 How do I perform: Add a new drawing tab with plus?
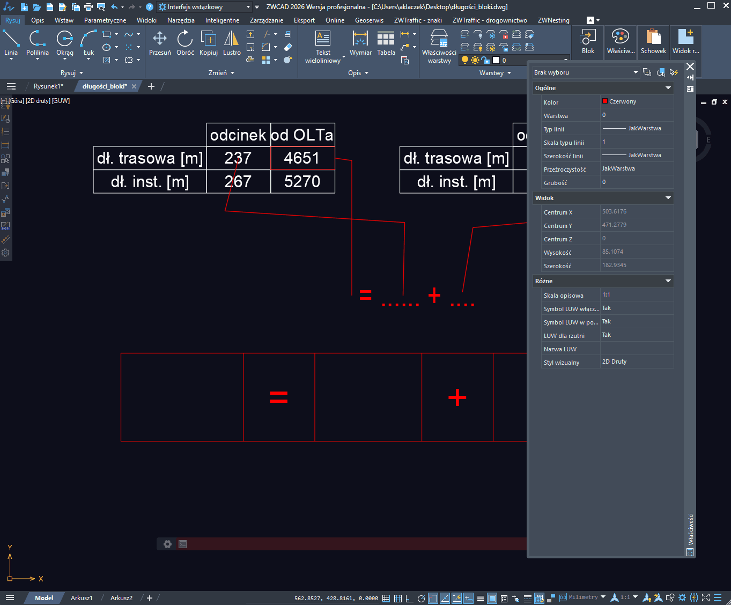[151, 86]
